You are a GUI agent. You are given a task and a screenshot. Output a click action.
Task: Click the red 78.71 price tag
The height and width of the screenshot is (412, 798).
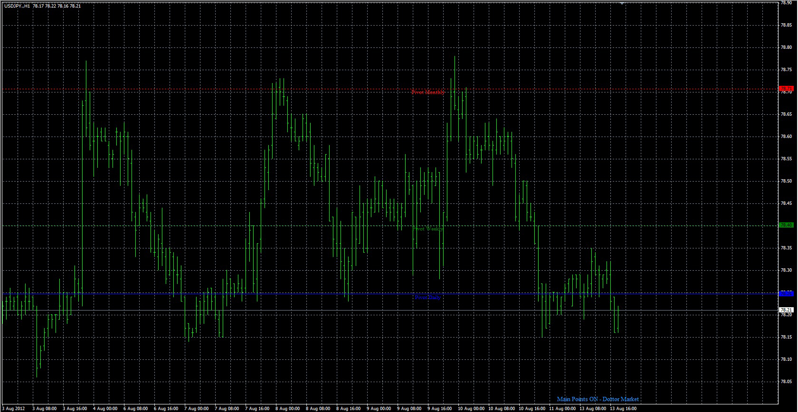click(x=786, y=89)
